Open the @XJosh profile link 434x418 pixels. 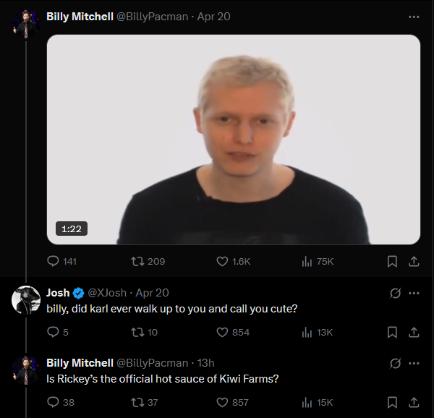click(x=107, y=293)
